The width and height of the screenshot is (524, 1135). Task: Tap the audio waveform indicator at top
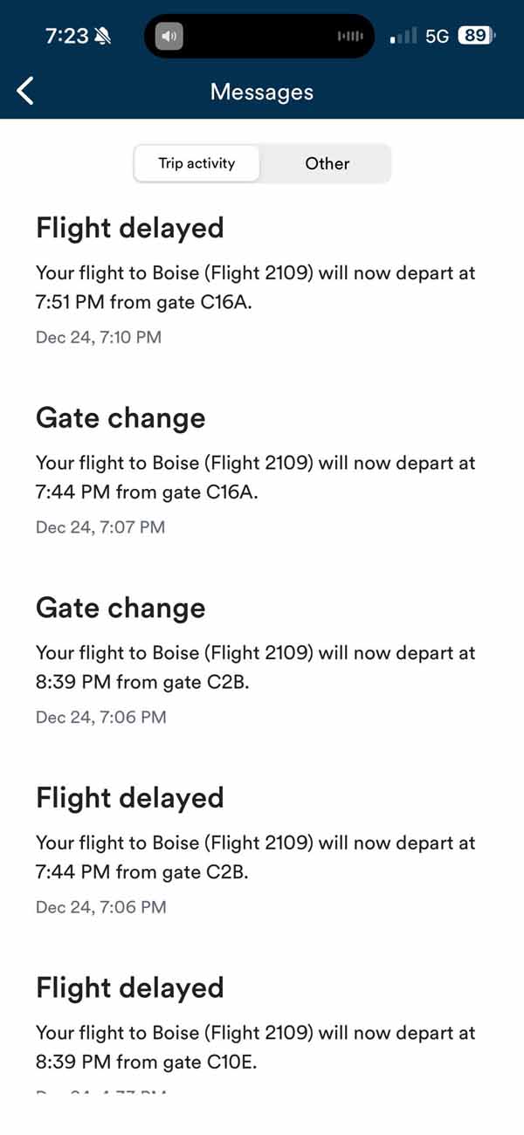(x=349, y=37)
